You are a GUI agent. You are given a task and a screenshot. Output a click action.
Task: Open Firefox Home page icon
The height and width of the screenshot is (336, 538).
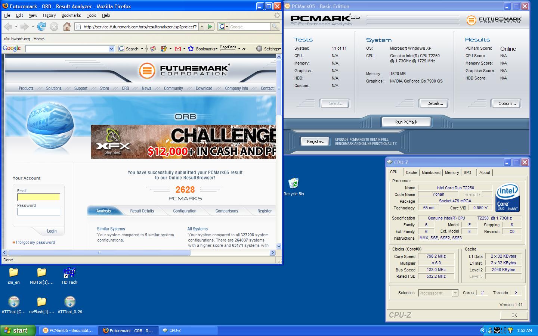(67, 27)
